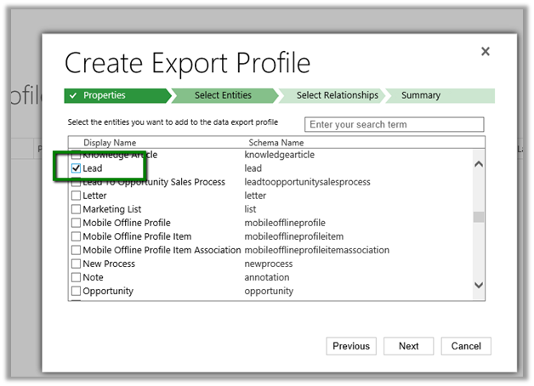This screenshot has height=386, width=534.
Task: Select the Opportunity entity checkbox
Action: (77, 291)
